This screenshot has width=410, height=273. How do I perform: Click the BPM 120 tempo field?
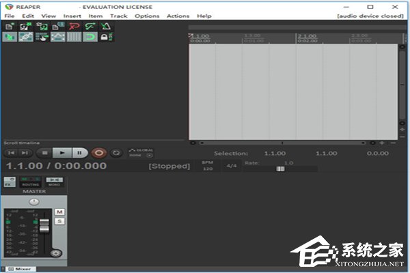208,166
